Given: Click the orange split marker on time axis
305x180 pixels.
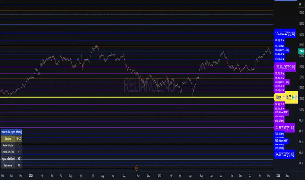Looking at the screenshot, I should point(136,168).
